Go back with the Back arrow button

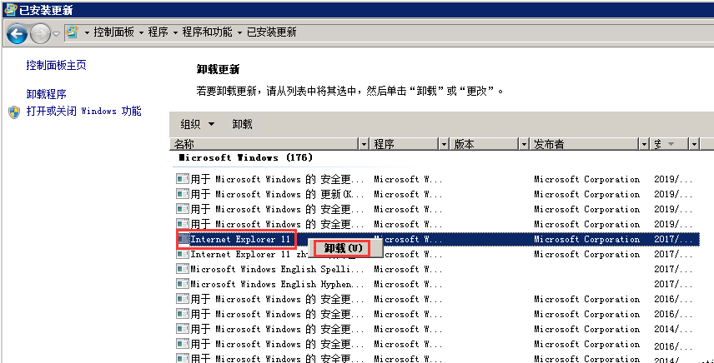pos(17,33)
